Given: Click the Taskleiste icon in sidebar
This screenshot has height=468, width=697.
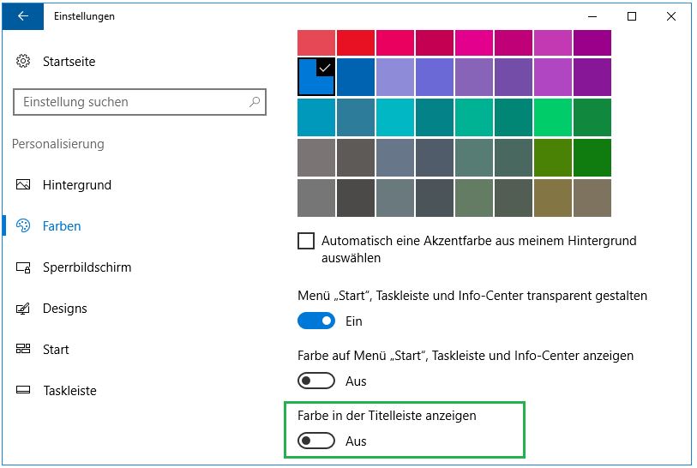Looking at the screenshot, I should pyautogui.click(x=24, y=391).
